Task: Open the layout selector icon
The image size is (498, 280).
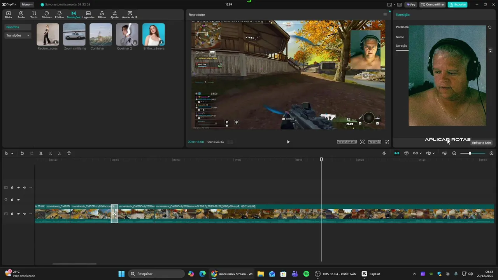Action: click(389, 5)
